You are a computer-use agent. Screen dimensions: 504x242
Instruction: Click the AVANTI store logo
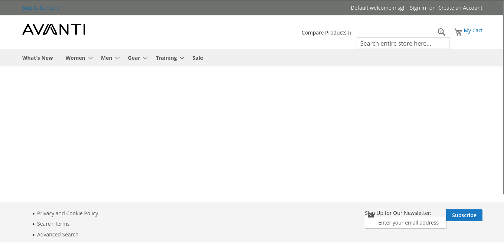coord(54,29)
